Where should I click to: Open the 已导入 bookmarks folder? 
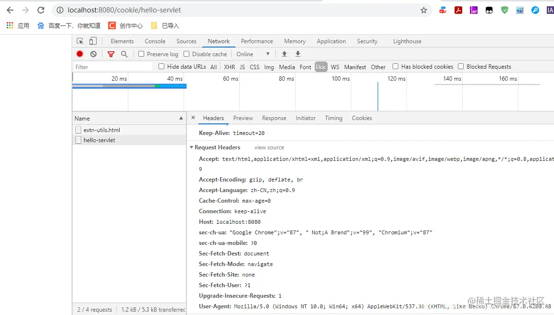tap(165, 25)
